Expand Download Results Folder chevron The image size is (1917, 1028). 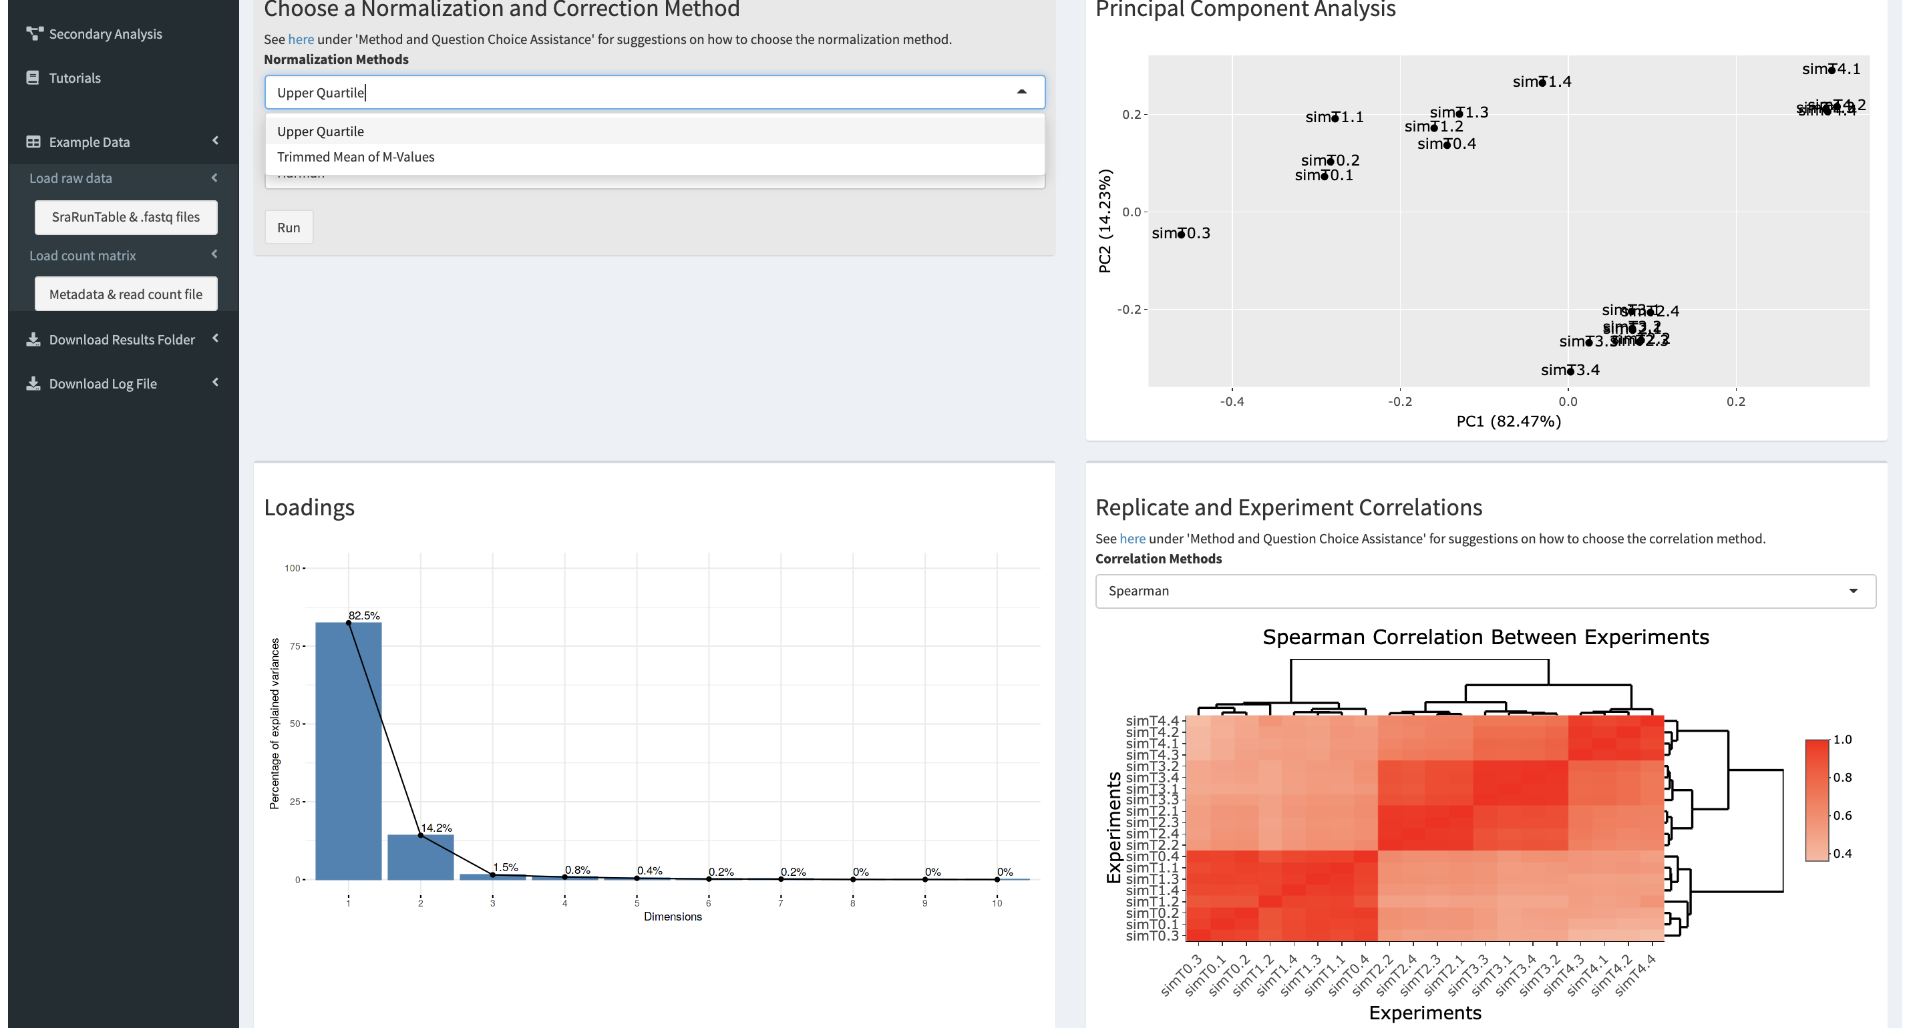(x=215, y=338)
